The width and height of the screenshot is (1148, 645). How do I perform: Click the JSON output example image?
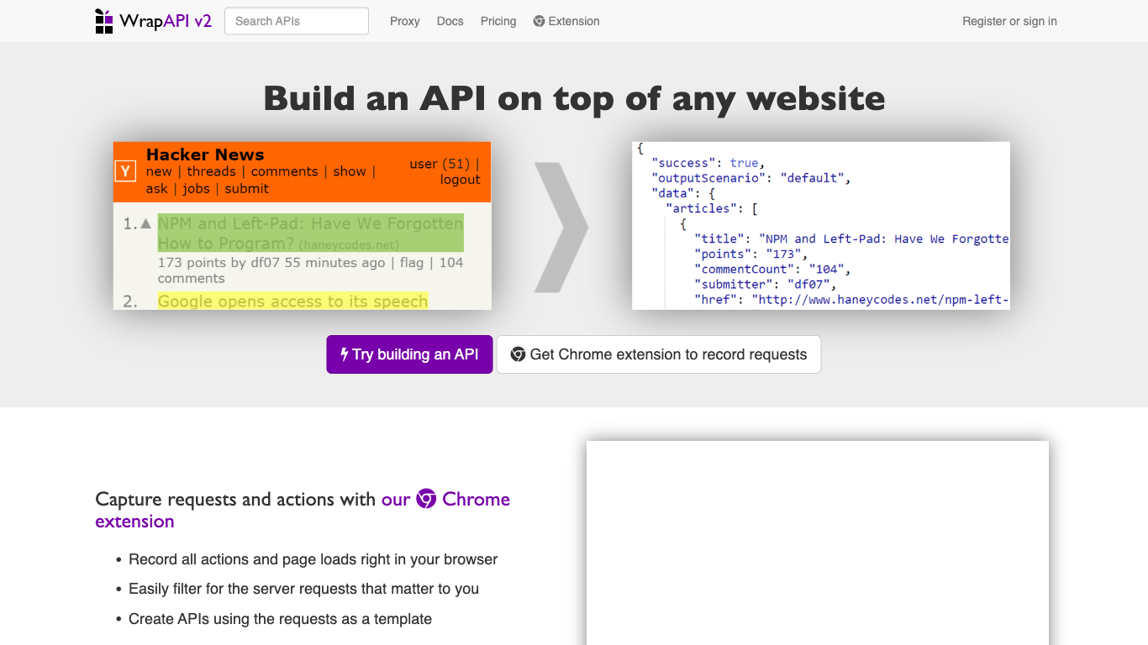(x=821, y=225)
